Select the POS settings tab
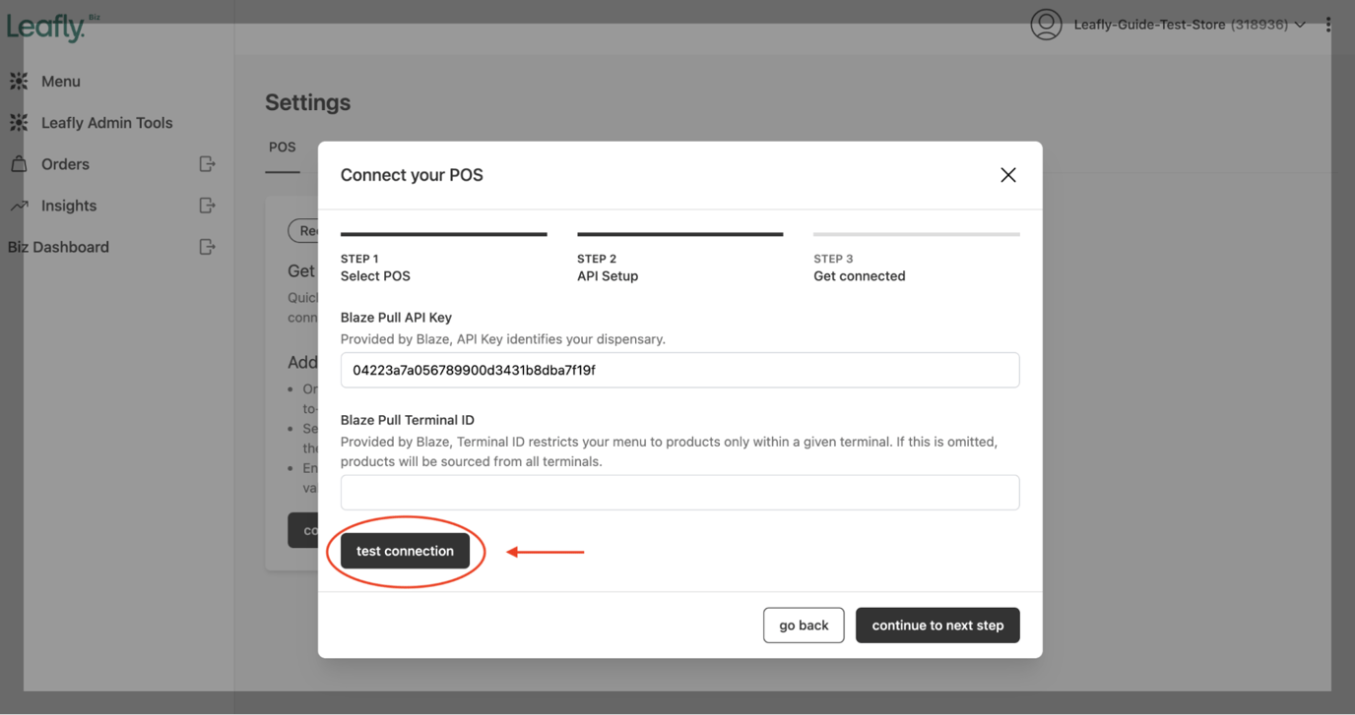The width and height of the screenshot is (1355, 715). (x=283, y=148)
